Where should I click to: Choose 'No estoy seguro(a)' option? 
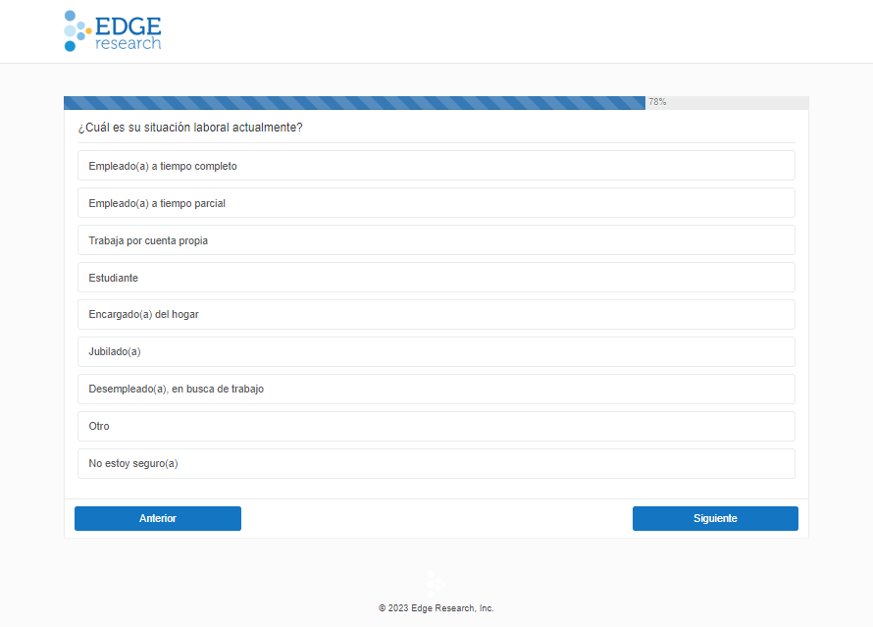436,464
